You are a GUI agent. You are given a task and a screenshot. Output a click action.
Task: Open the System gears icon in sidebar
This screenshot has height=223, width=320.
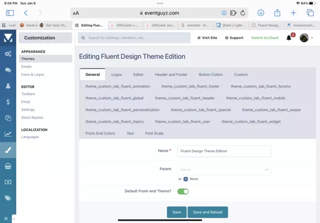click(x=8, y=54)
